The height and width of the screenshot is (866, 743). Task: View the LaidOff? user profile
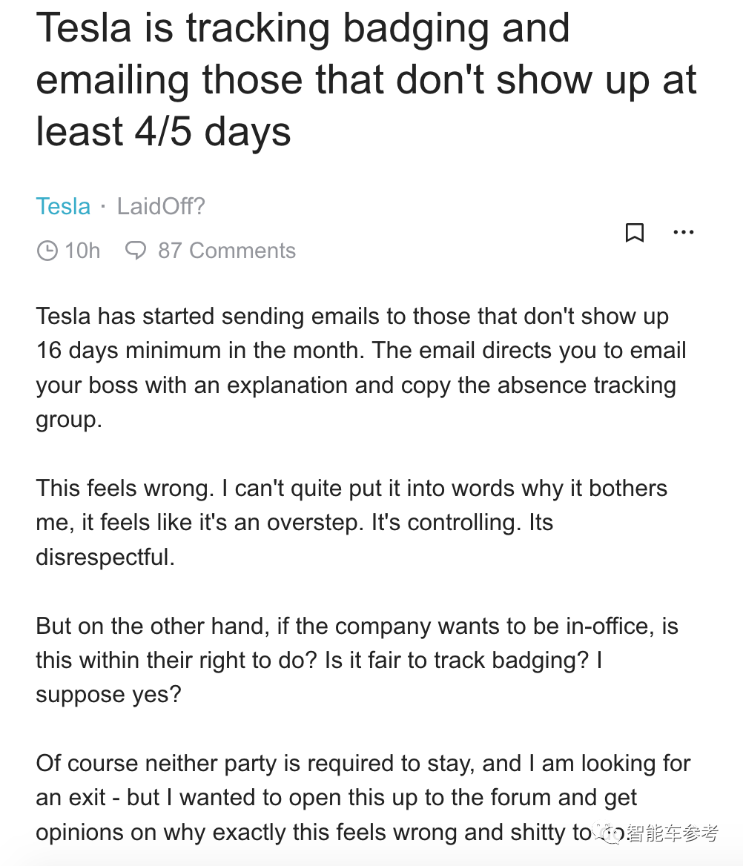[161, 207]
